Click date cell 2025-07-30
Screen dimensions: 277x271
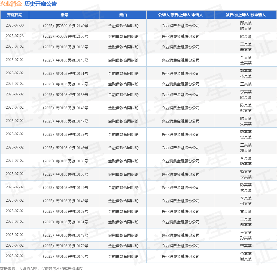[x=15, y=25]
